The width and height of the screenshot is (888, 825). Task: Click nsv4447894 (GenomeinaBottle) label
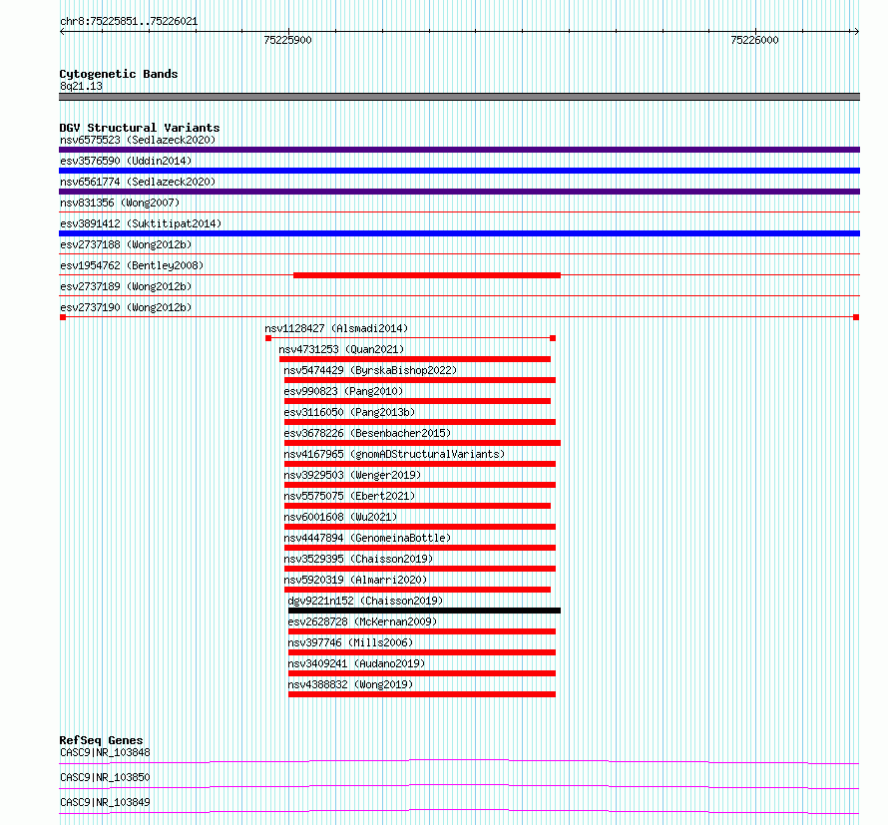pyautogui.click(x=367, y=538)
